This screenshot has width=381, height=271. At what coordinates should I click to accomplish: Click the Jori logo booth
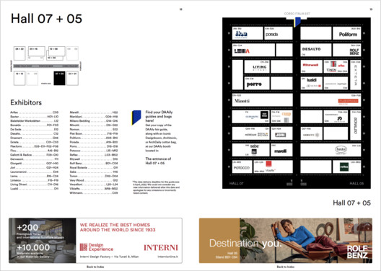(x=281, y=133)
